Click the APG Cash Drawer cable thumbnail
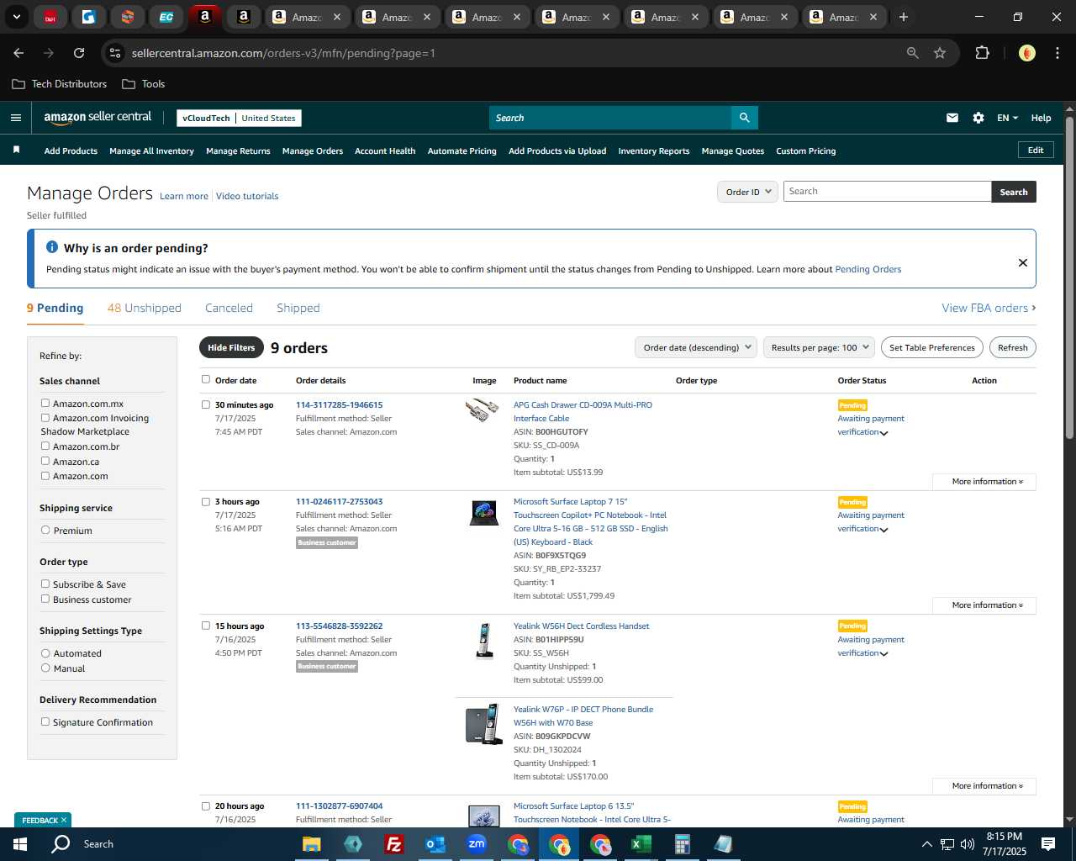Image resolution: width=1076 pixels, height=861 pixels. (x=483, y=410)
